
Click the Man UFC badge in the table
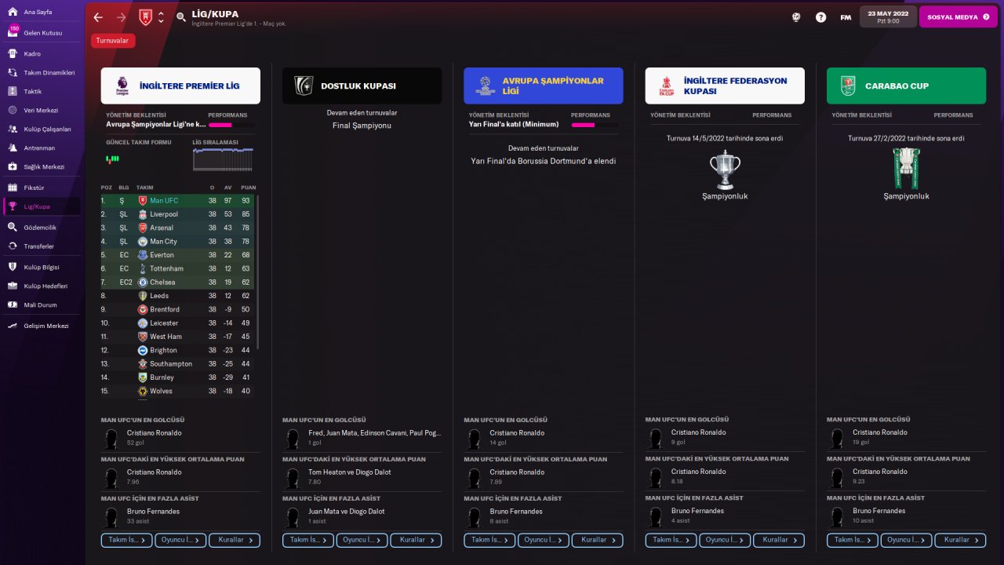point(143,201)
